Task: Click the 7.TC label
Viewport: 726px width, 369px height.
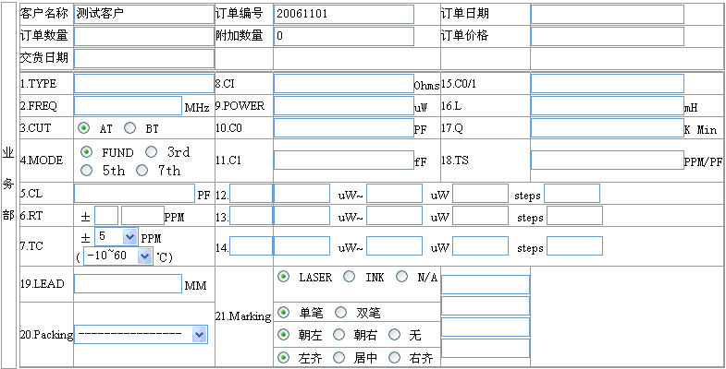Action: 31,246
